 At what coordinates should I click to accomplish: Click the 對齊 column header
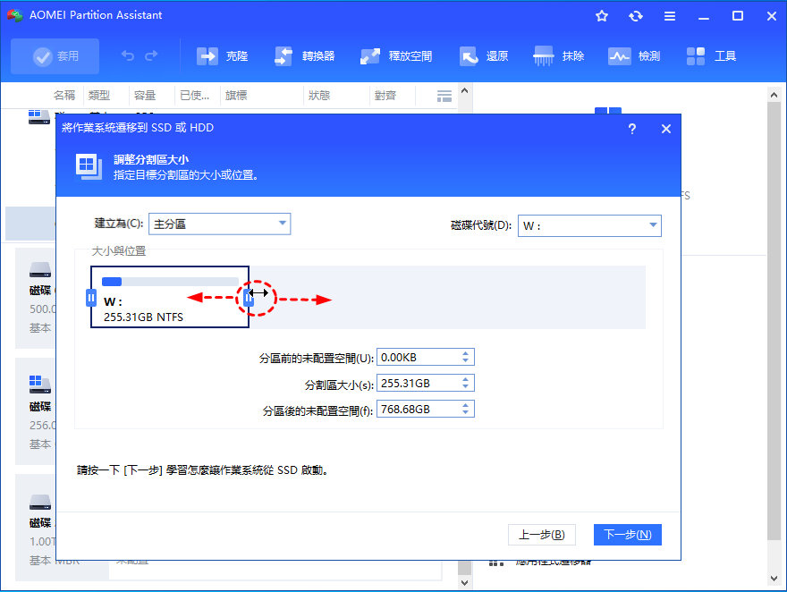click(385, 96)
